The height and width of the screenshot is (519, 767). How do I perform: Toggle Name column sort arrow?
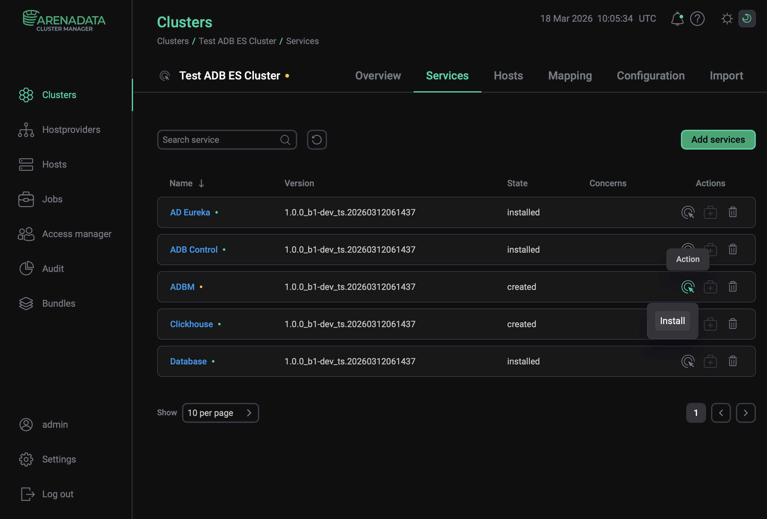(201, 183)
